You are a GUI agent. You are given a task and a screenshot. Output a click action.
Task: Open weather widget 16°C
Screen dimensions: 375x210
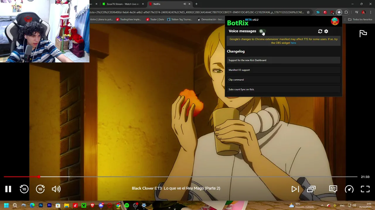[x=301, y=205]
